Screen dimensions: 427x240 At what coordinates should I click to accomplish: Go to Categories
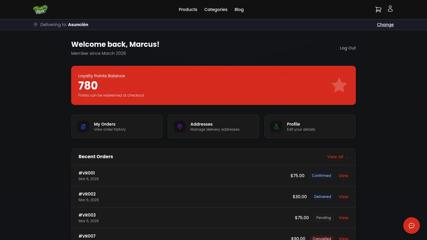[216, 9]
